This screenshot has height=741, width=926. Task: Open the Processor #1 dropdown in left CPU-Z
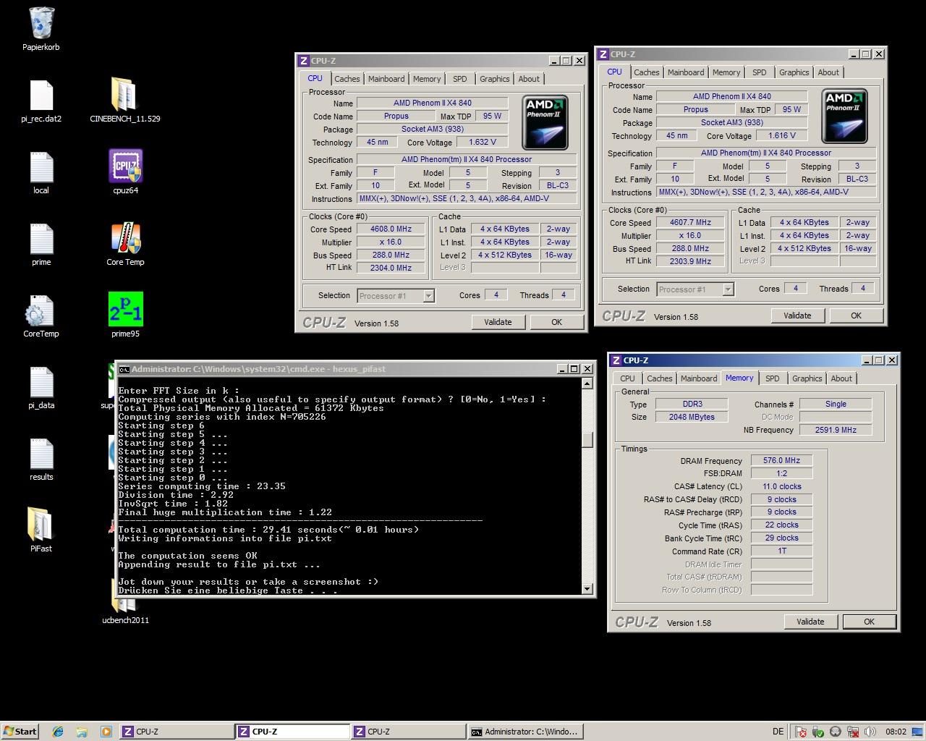point(428,295)
